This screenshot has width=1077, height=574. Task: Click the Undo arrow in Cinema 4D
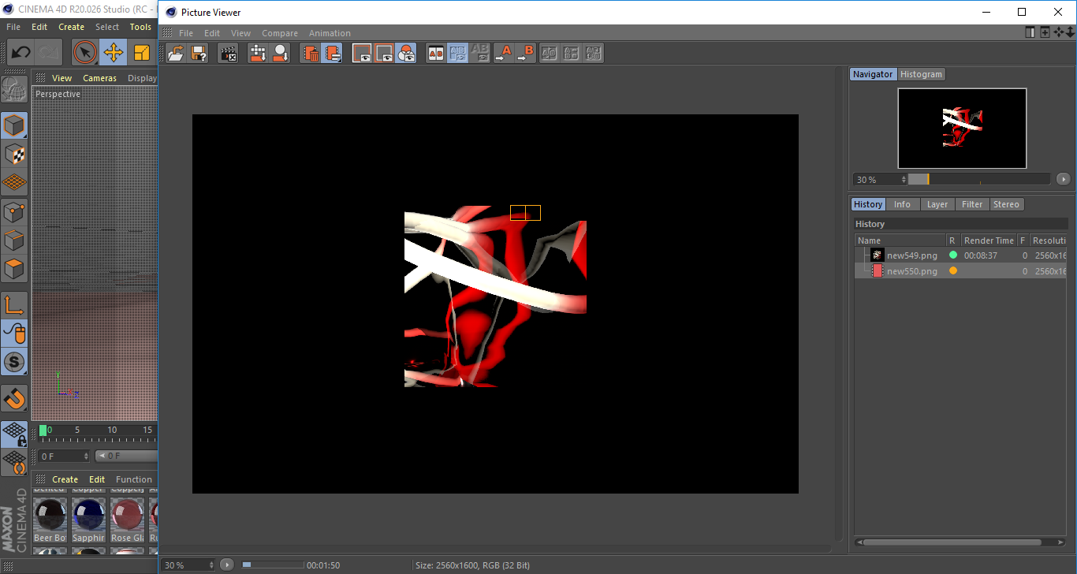20,53
